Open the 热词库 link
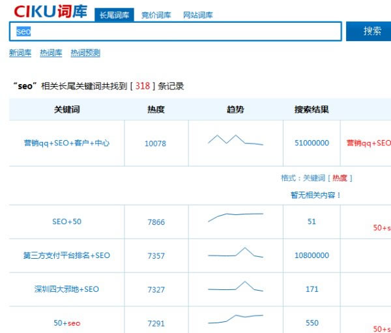Image resolution: width=391 pixels, height=333 pixels. [51, 53]
